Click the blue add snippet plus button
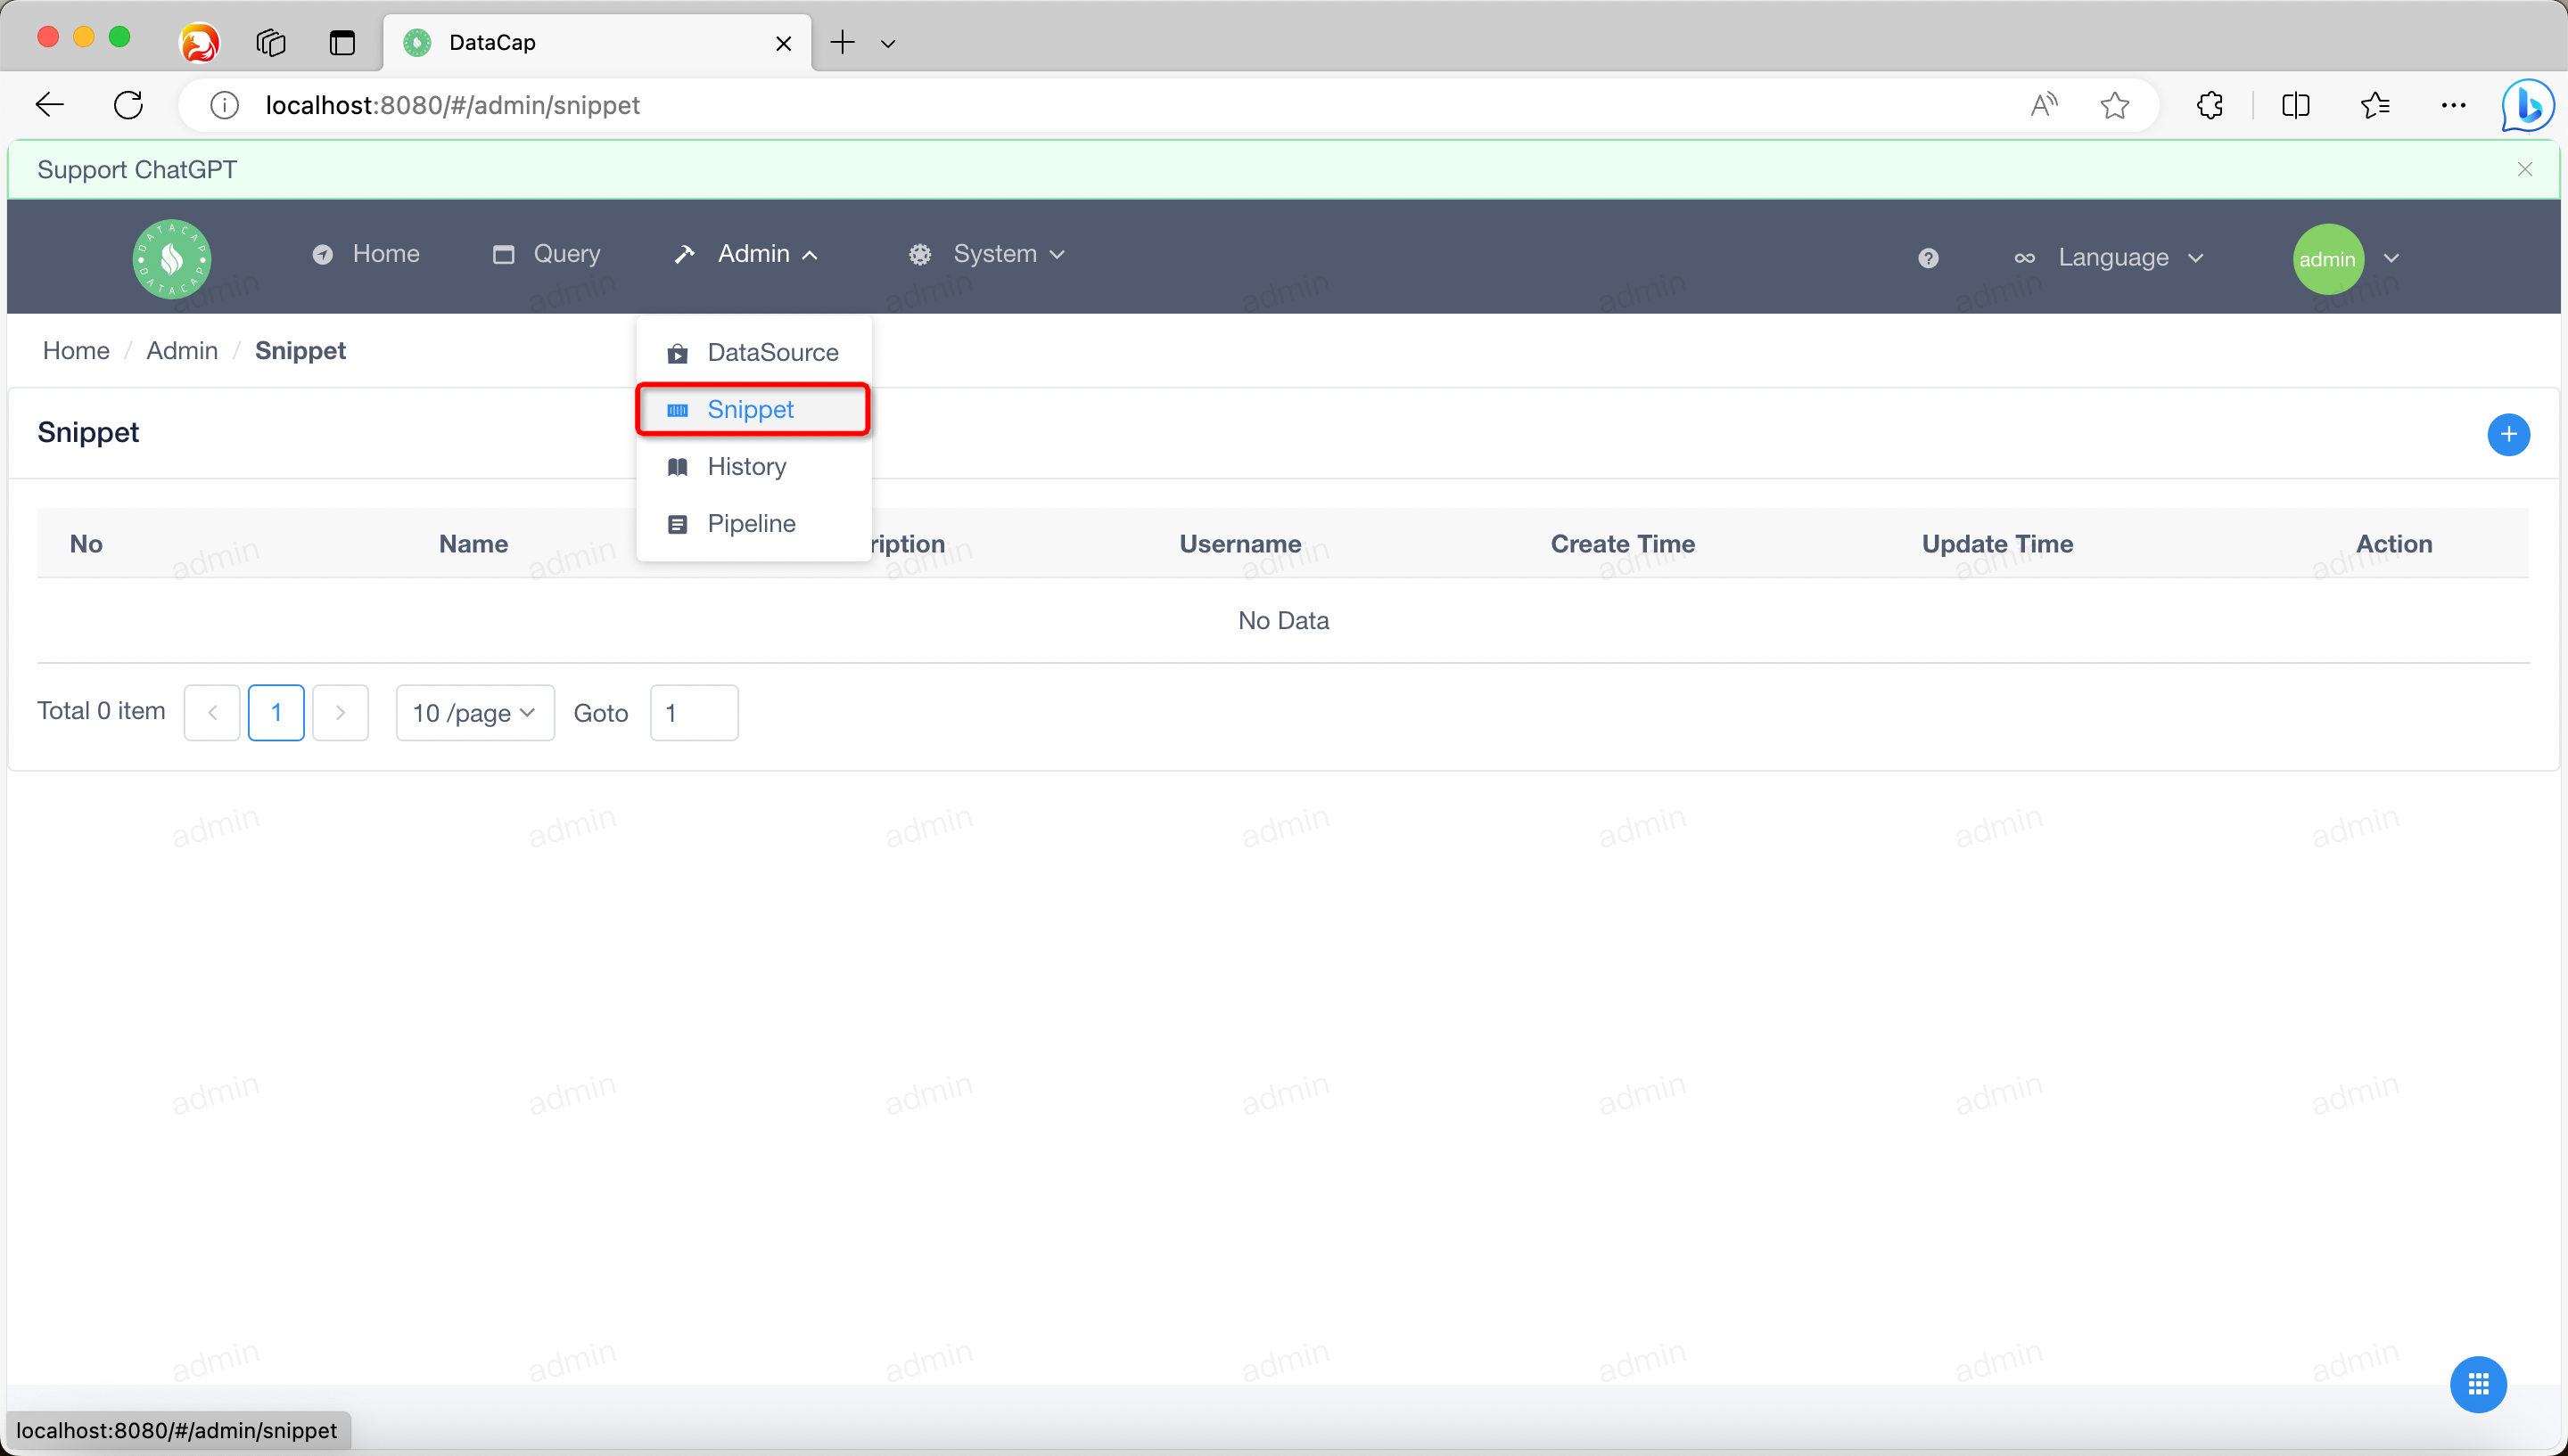 click(x=2508, y=434)
